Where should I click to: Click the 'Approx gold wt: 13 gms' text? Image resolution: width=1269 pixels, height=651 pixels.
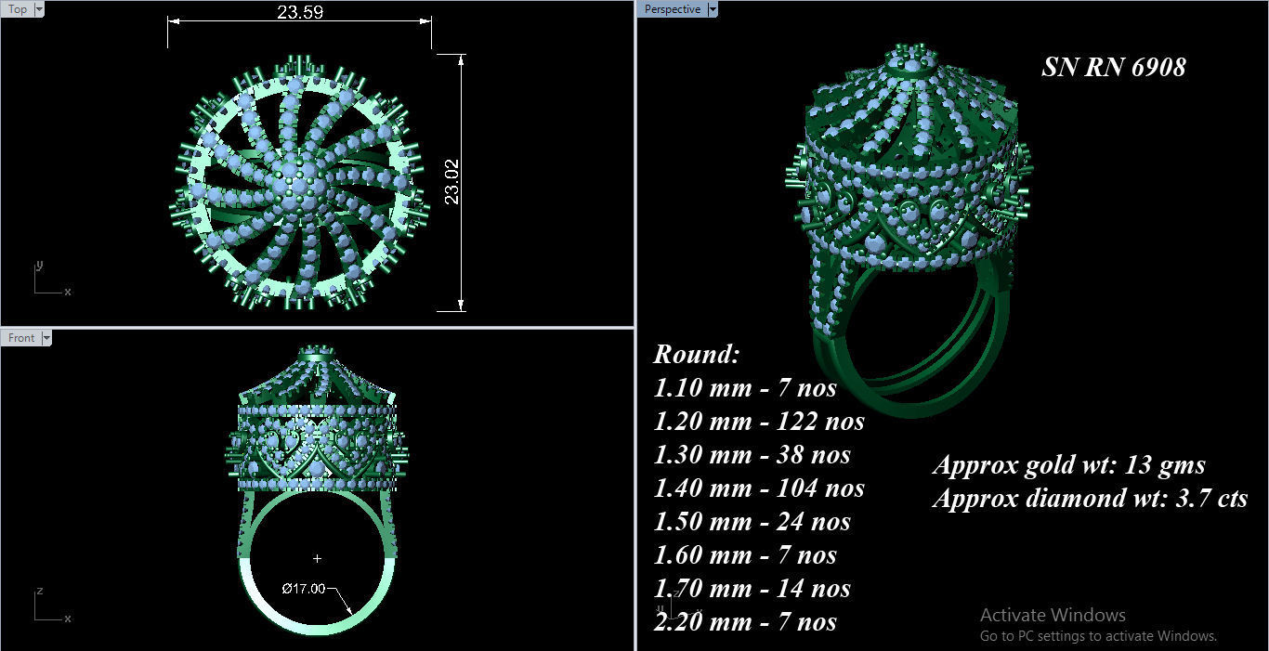click(1069, 465)
